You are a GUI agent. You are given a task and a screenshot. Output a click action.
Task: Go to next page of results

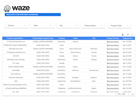pos(133,94)
